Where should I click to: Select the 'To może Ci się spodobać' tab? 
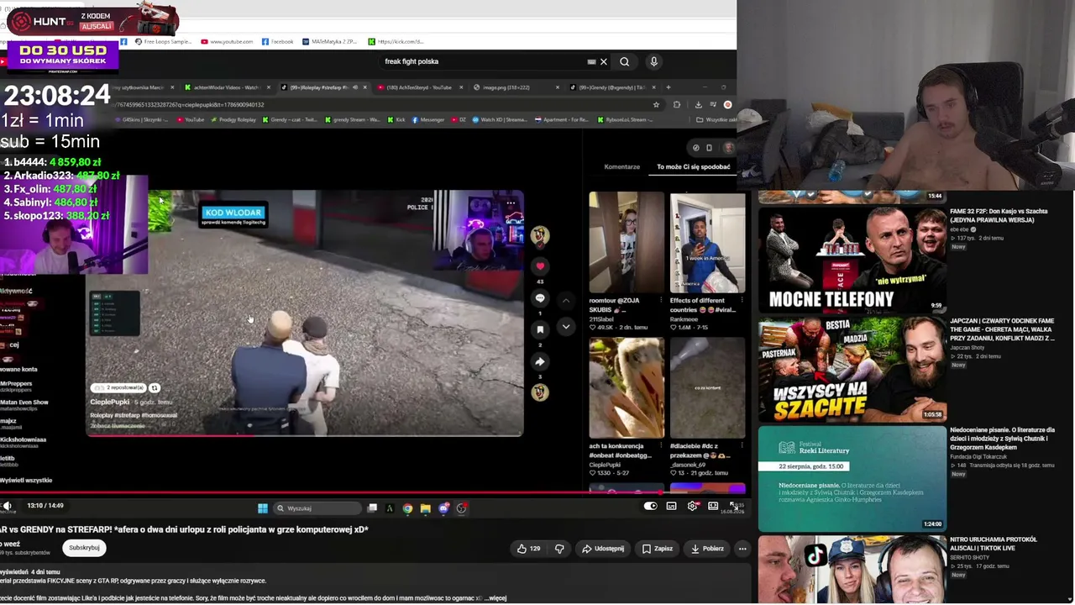click(693, 167)
